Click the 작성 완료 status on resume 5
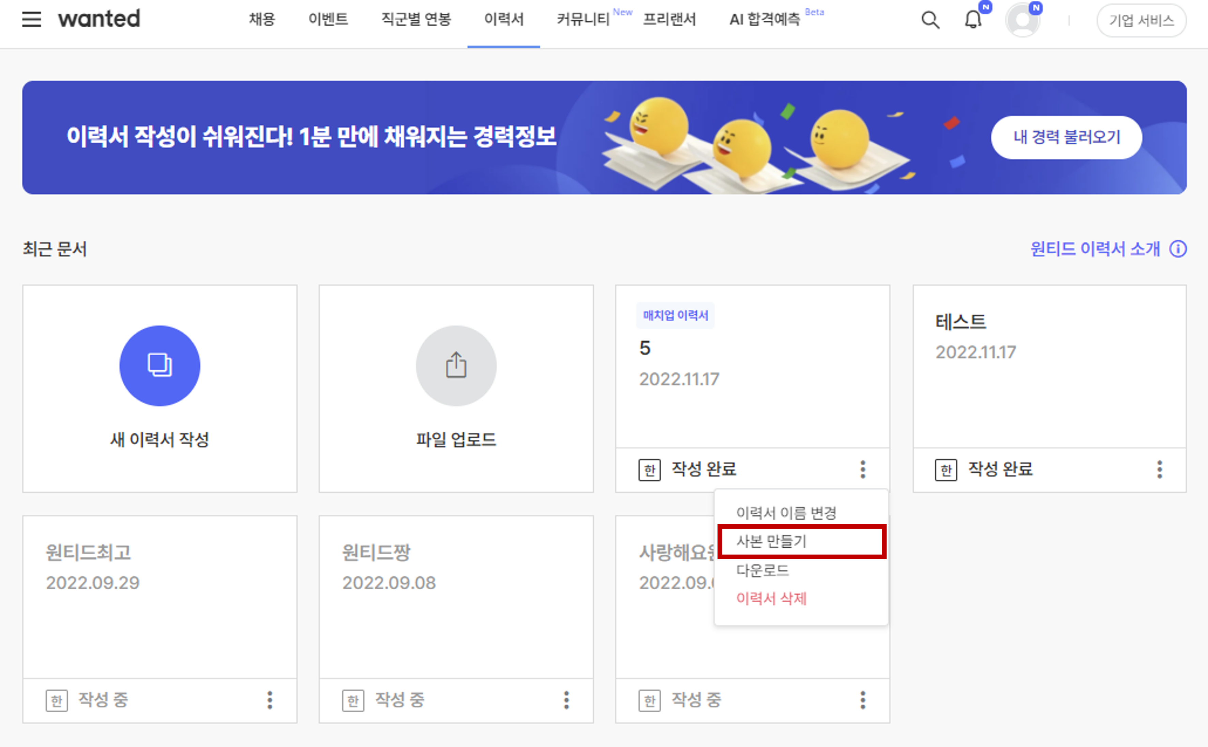The width and height of the screenshot is (1208, 747). [704, 469]
